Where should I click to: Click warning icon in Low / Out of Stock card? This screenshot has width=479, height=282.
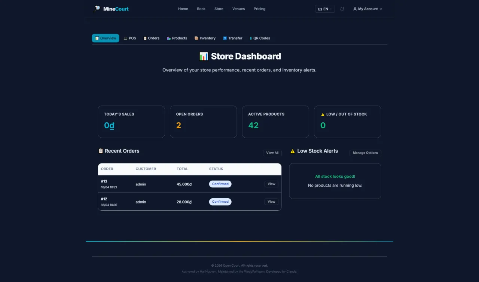click(323, 114)
